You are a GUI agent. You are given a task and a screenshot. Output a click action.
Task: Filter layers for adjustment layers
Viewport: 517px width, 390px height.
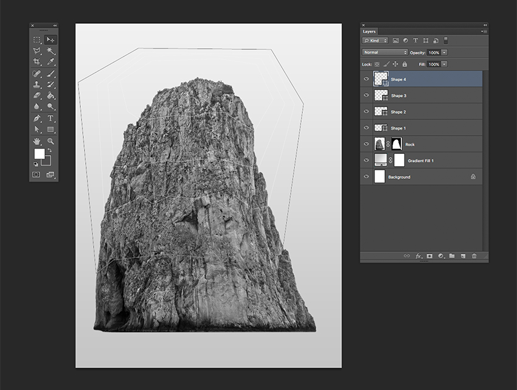click(406, 41)
